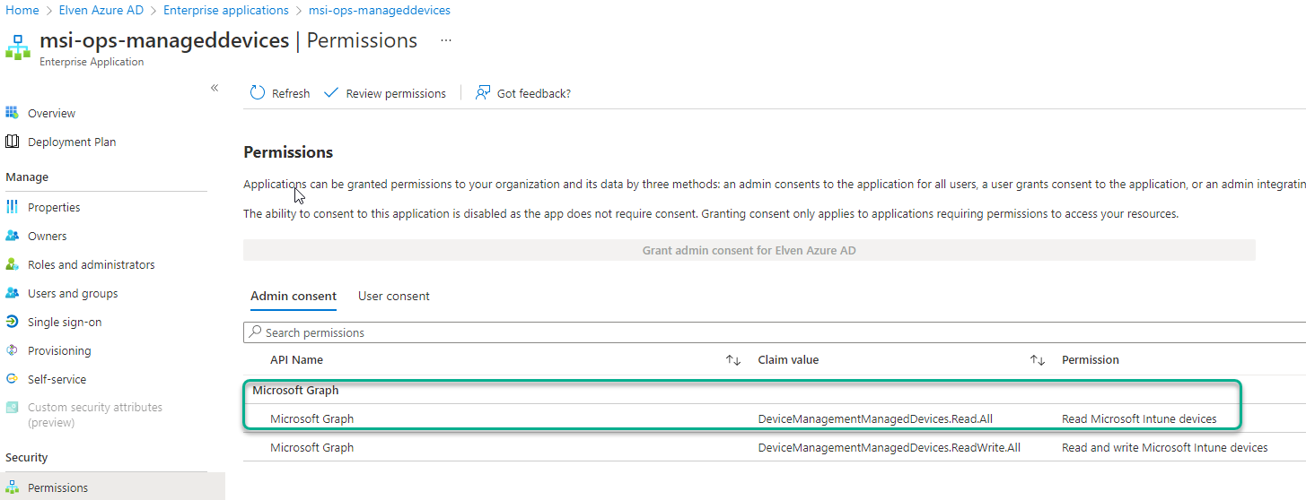This screenshot has width=1306, height=500.
Task: Click the Review permissions checkmark icon
Action: click(331, 92)
